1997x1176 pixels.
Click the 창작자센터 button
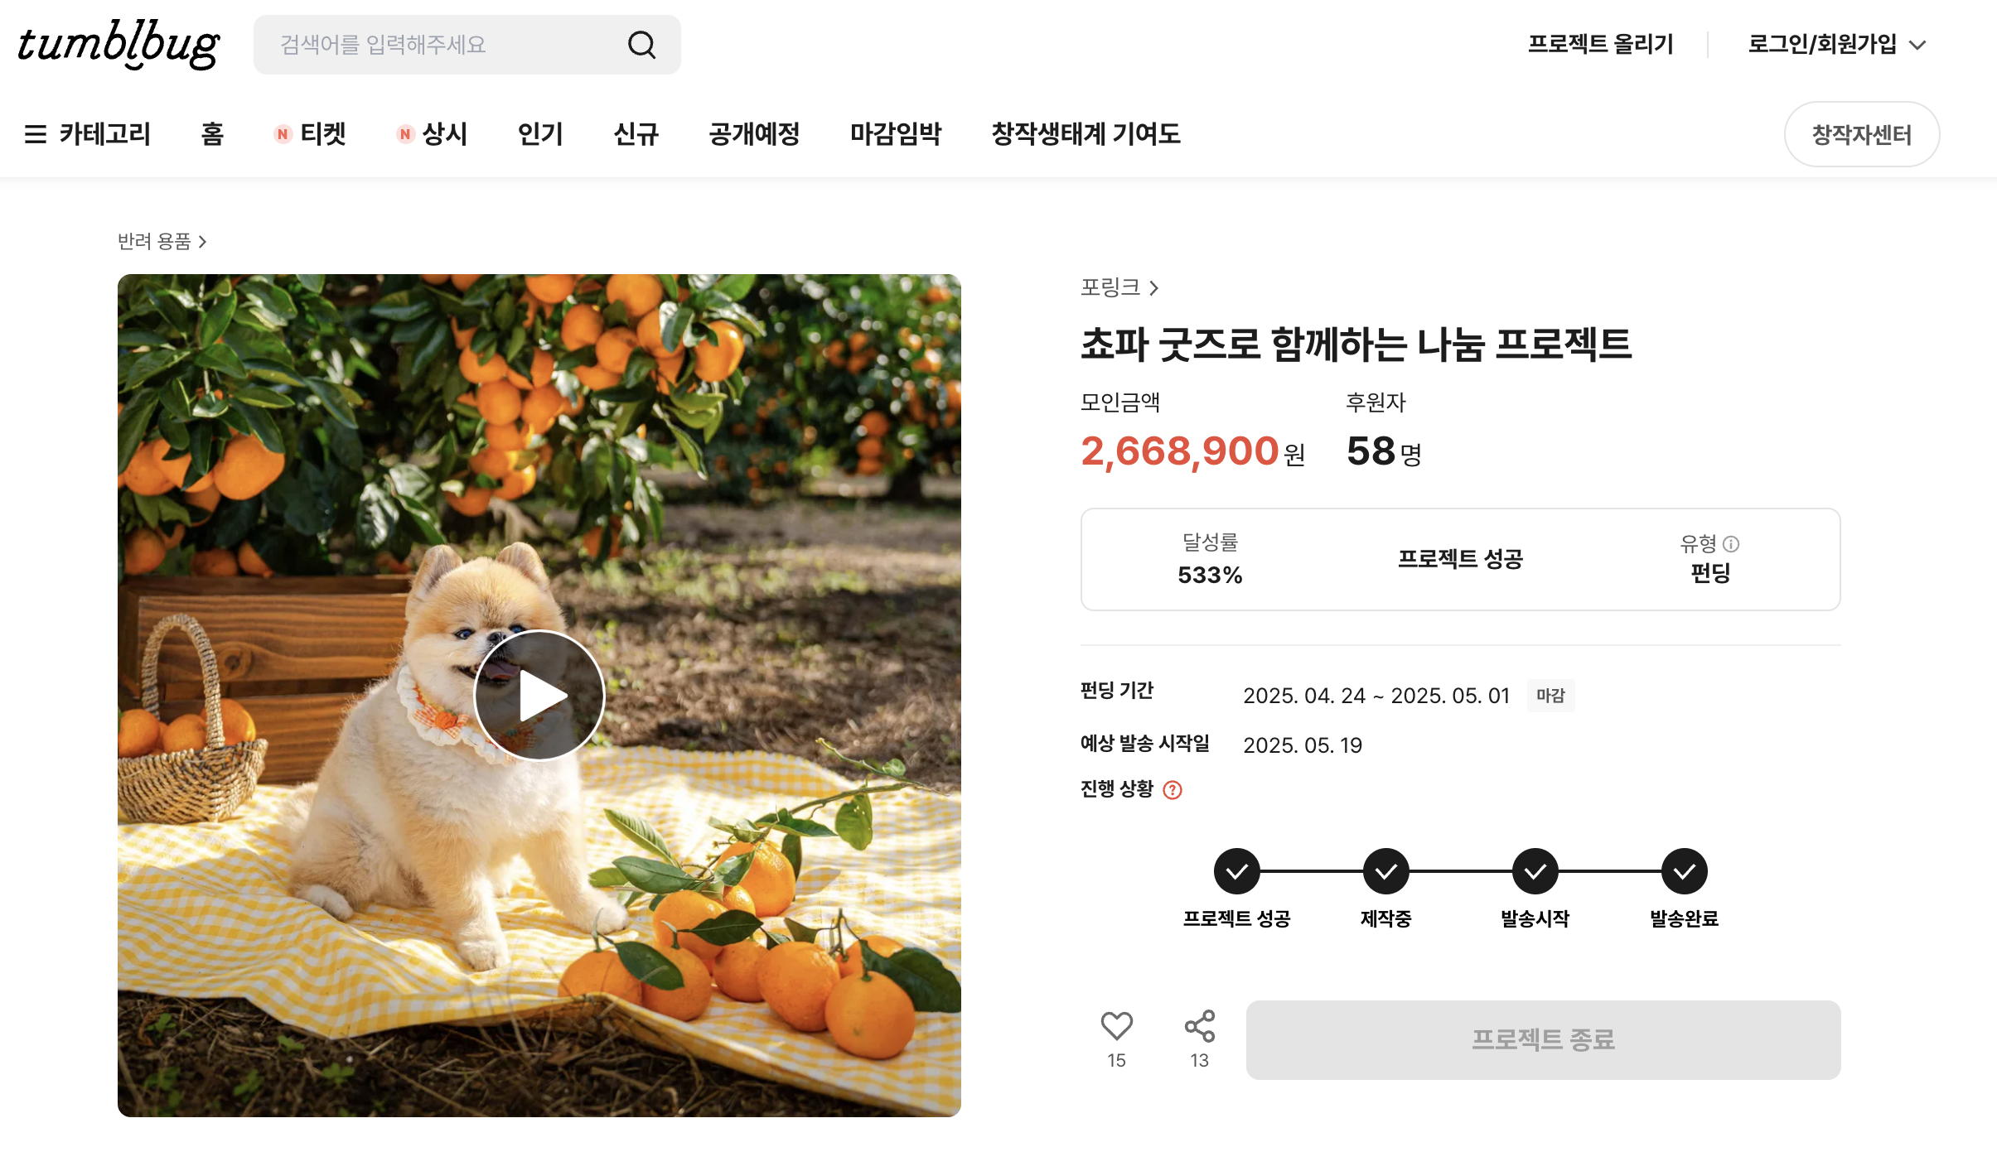1862,134
